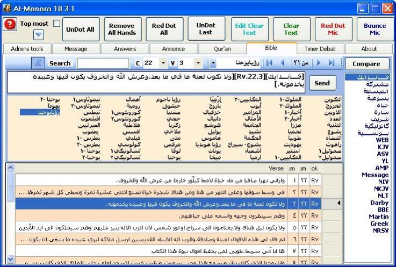Click the red question mark help icon
This screenshot has width=396, height=267.
pyautogui.click(x=10, y=25)
